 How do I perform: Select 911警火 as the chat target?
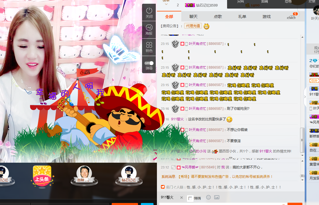(x=167, y=197)
